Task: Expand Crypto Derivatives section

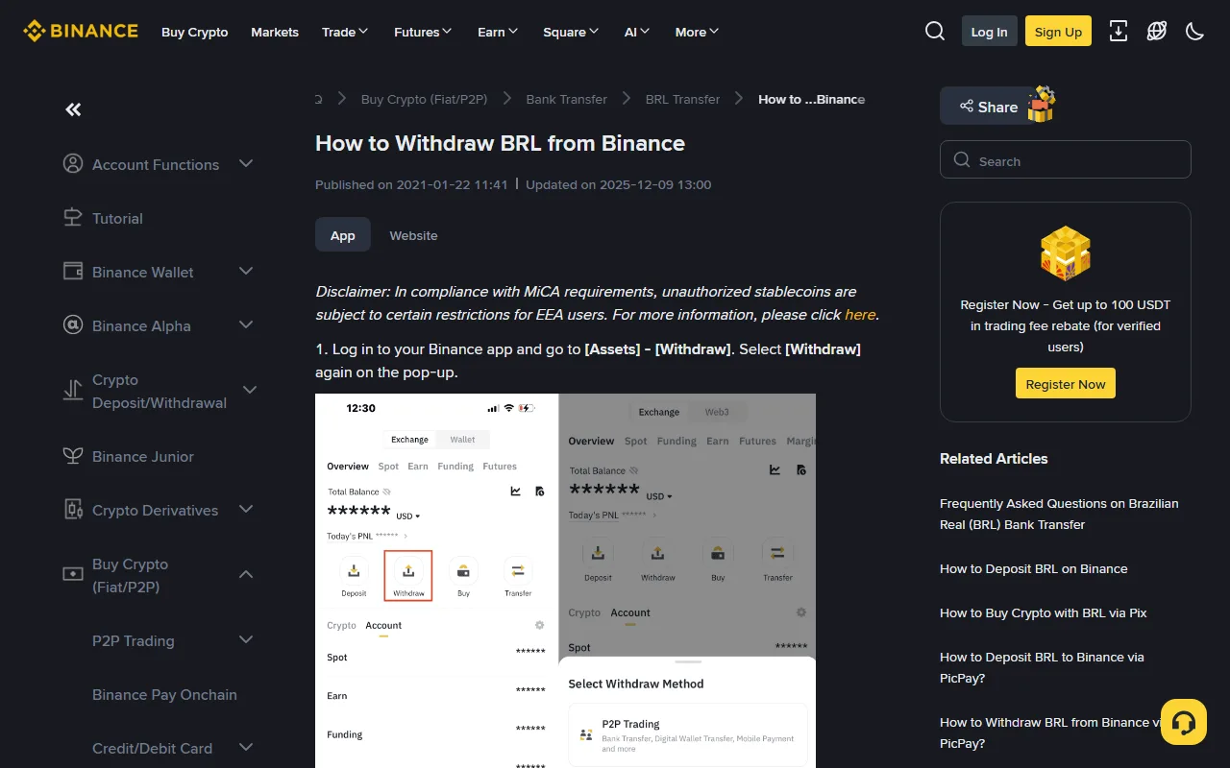Action: tap(246, 510)
